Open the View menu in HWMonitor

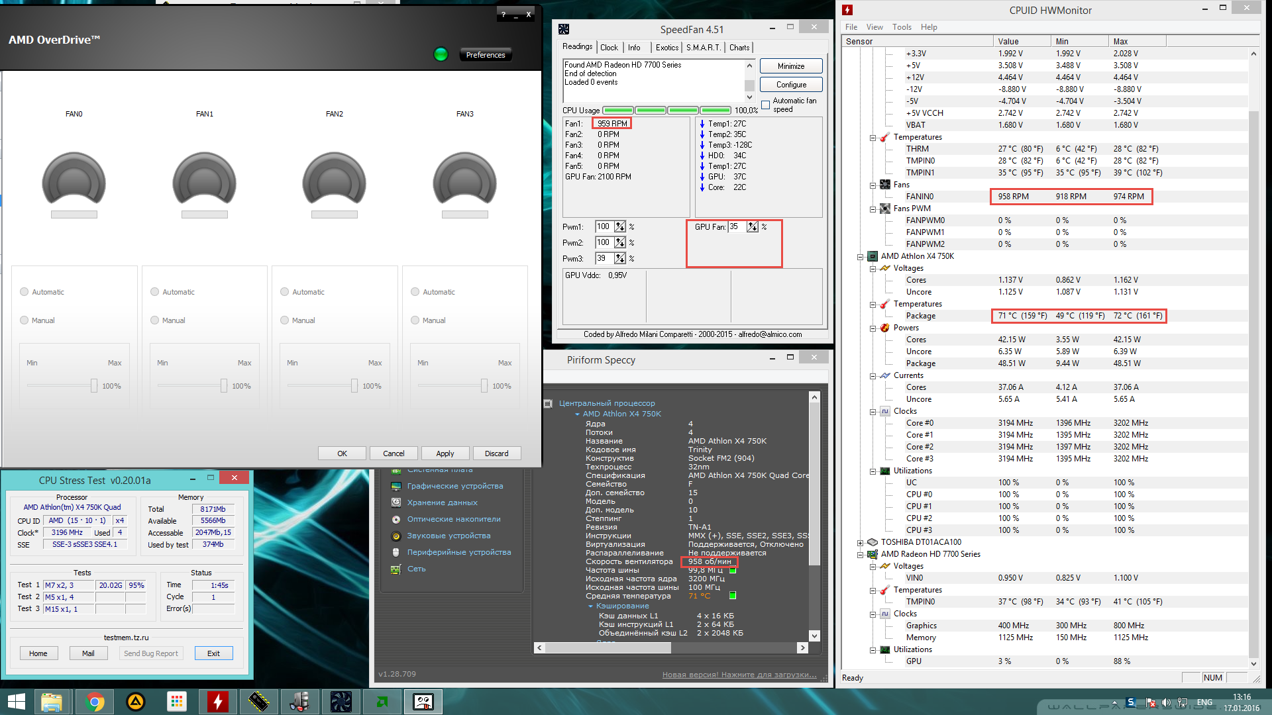pos(874,27)
